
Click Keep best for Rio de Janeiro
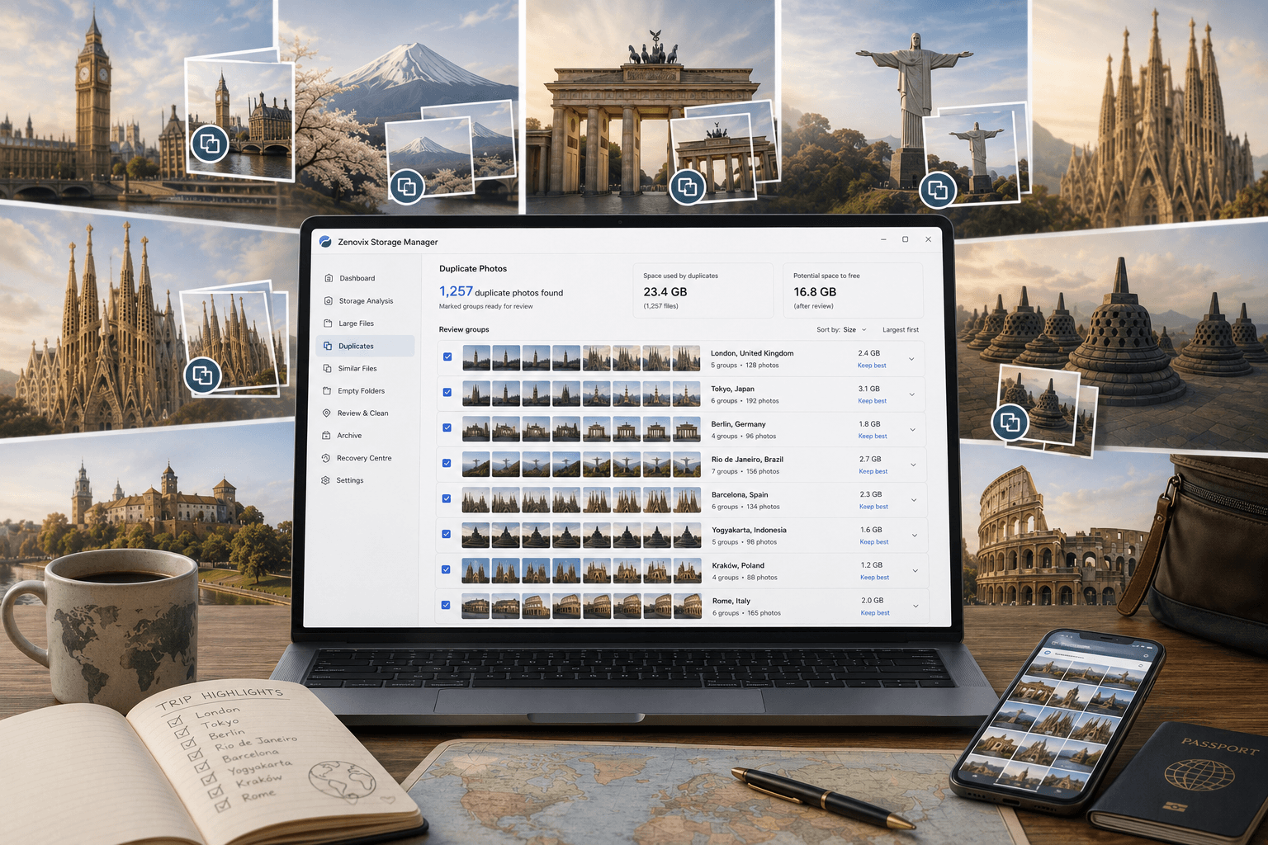pyautogui.click(x=873, y=472)
